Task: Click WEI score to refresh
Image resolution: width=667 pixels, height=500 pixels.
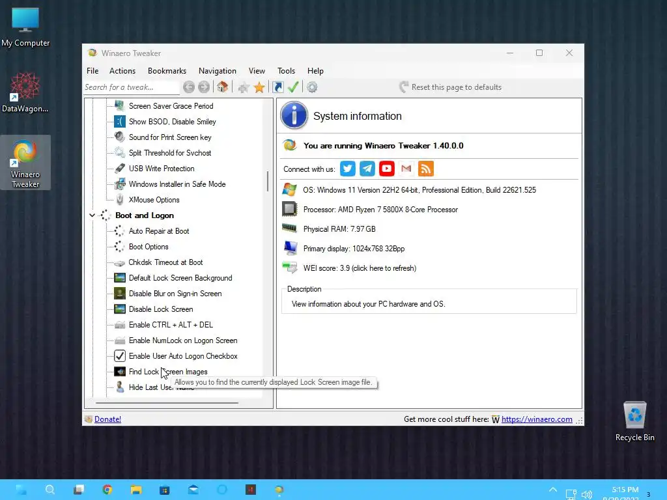Action: pos(360,268)
